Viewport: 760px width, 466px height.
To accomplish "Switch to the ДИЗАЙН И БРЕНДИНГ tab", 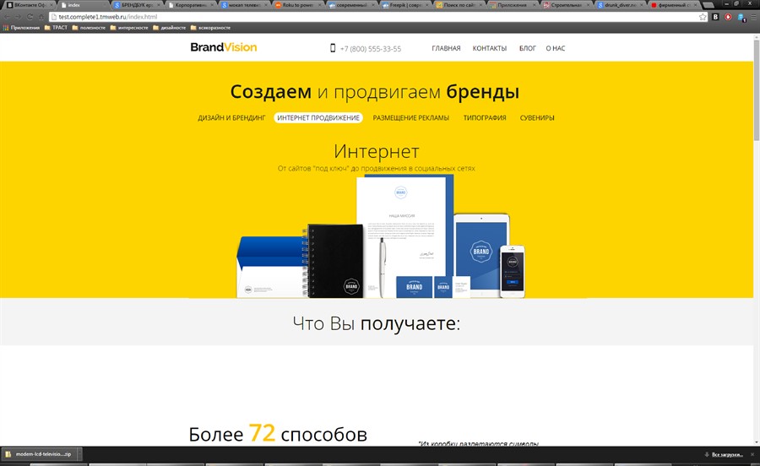I will pyautogui.click(x=231, y=118).
